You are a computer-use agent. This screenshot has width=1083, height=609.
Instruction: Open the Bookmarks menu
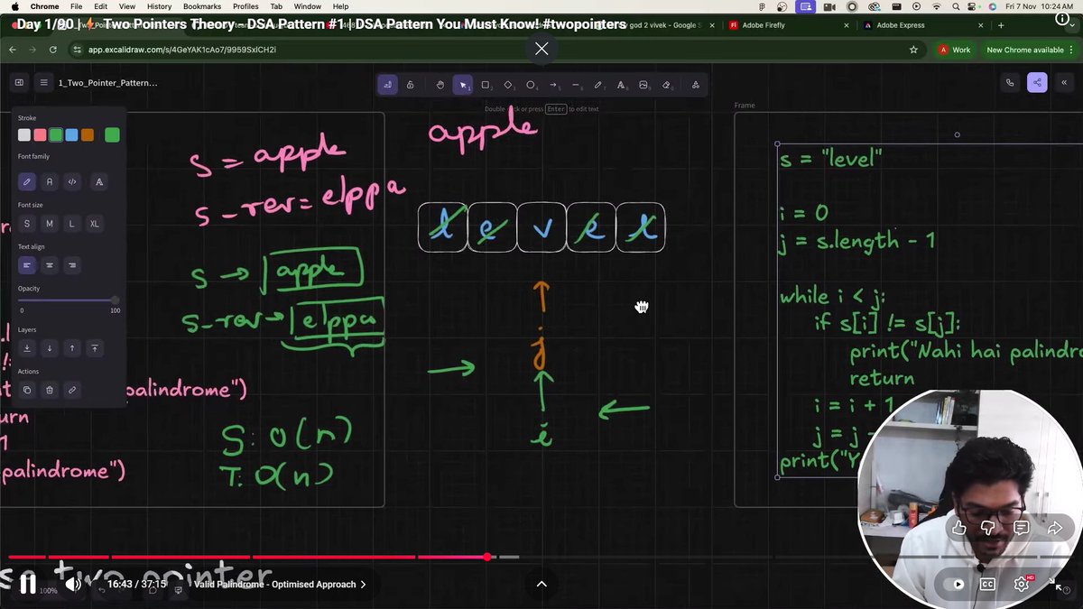(202, 6)
